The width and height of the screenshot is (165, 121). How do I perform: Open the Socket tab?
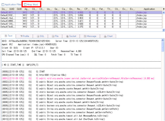pos(71,36)
